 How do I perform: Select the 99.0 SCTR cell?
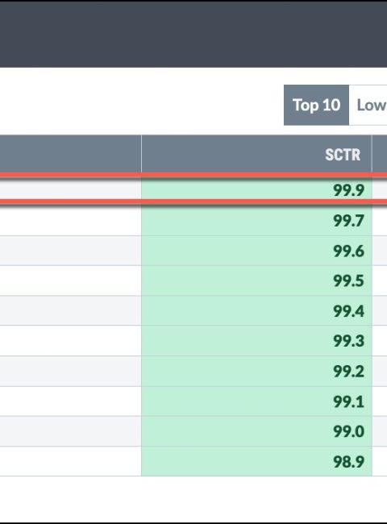click(x=256, y=431)
